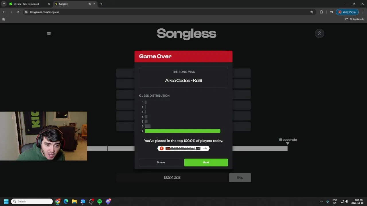Close the Stream - Kick Dashboard tab
Screen dimensions: 367x206
[x=49, y=4]
